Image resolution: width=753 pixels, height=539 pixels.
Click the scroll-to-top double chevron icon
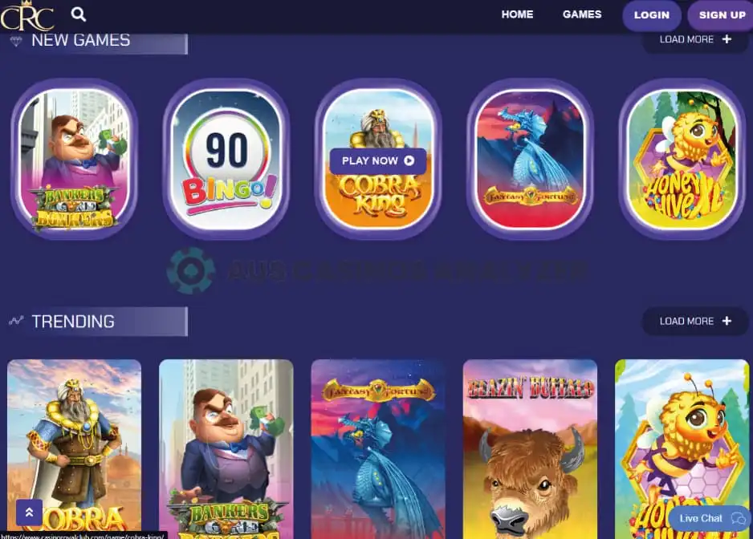click(x=29, y=513)
